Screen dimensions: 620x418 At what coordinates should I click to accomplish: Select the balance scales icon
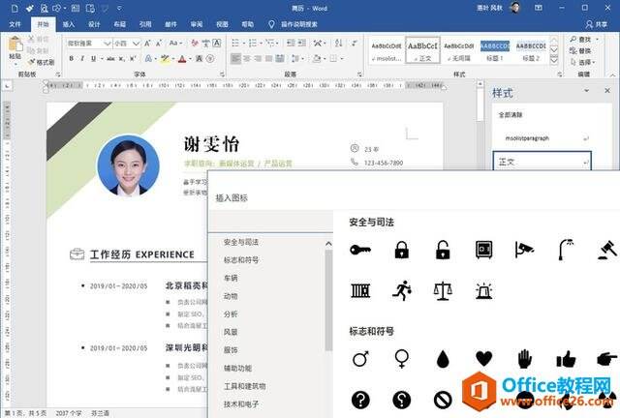443,289
